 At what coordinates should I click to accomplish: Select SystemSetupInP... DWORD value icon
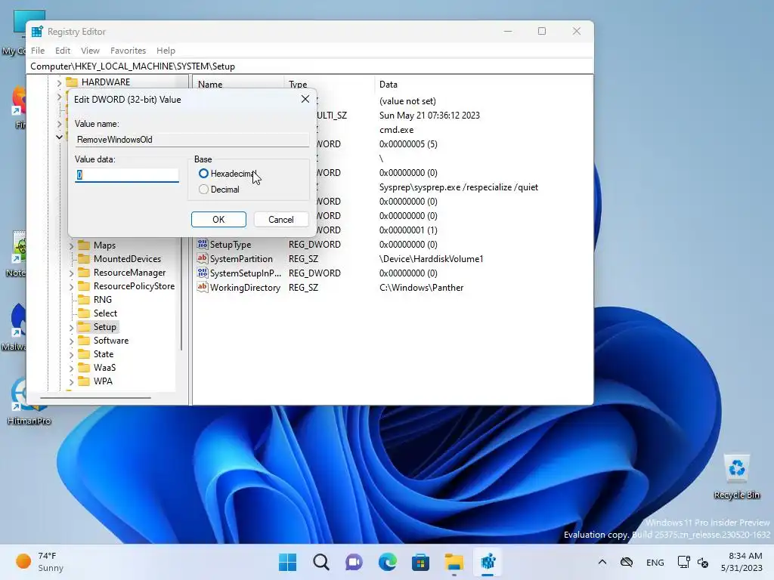point(203,272)
